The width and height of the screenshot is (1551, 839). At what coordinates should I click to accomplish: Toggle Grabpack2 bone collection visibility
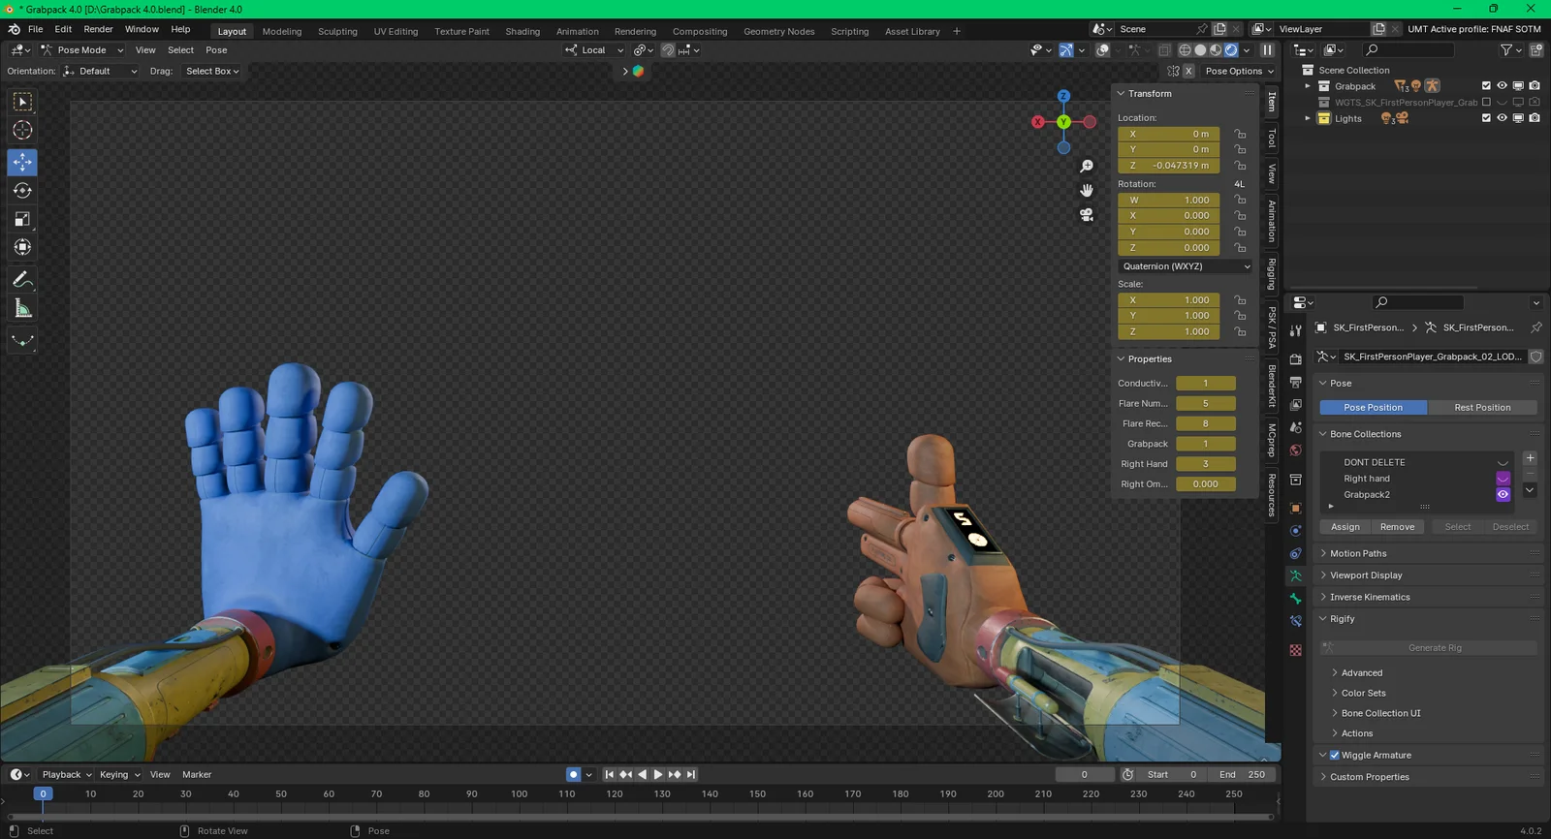[x=1504, y=495]
